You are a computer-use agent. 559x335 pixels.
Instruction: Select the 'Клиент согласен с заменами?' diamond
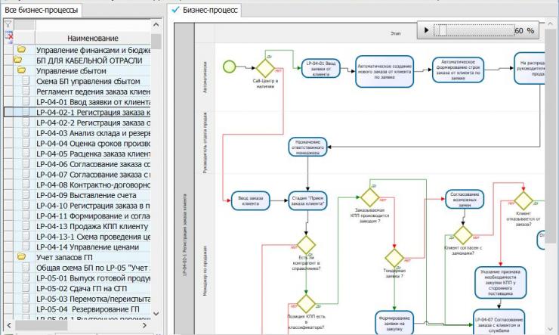(x=462, y=234)
